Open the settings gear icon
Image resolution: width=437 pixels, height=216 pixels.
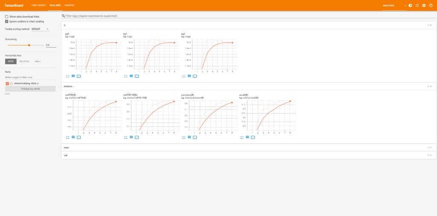tap(424, 6)
